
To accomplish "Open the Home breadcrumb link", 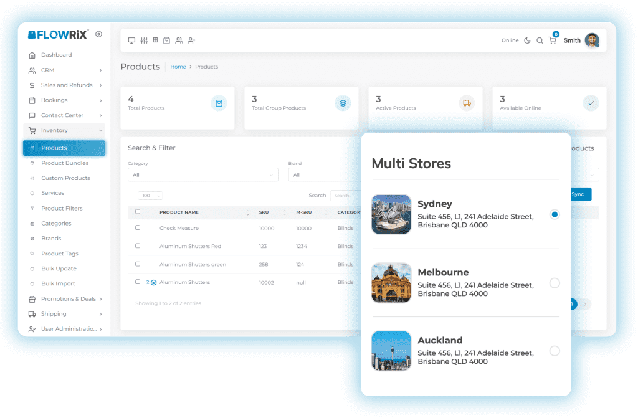I will [x=178, y=67].
